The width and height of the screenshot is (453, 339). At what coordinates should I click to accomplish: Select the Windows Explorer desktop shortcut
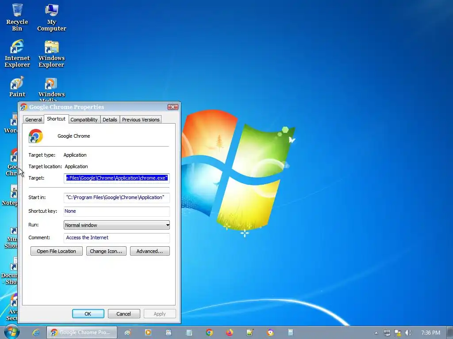click(x=51, y=53)
